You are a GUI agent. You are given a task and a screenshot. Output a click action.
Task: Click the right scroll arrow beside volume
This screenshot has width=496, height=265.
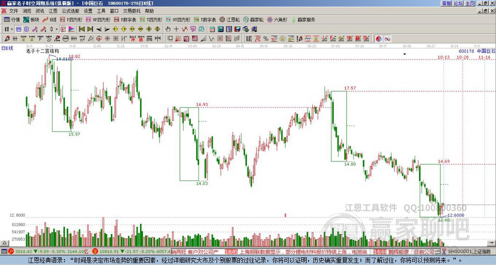[492, 243]
